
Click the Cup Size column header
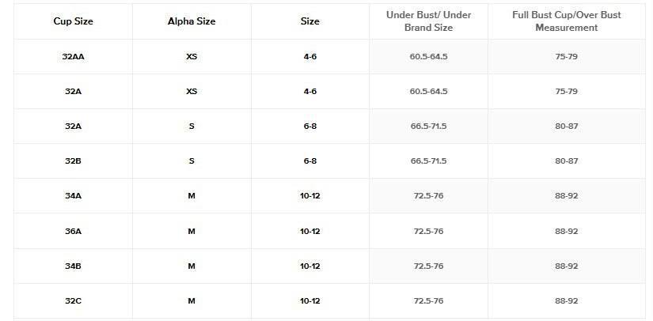tap(73, 21)
